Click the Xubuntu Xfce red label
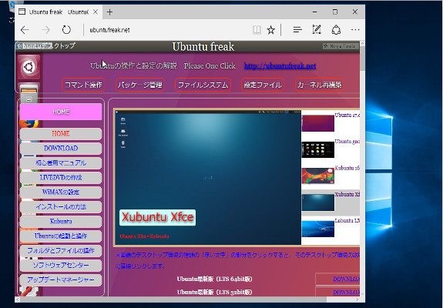 coord(157,217)
